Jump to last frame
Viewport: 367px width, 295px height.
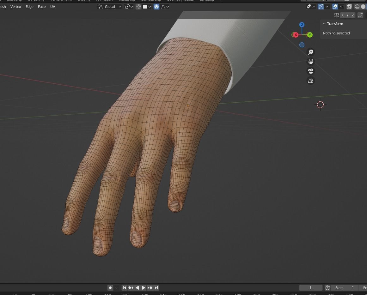click(x=156, y=287)
